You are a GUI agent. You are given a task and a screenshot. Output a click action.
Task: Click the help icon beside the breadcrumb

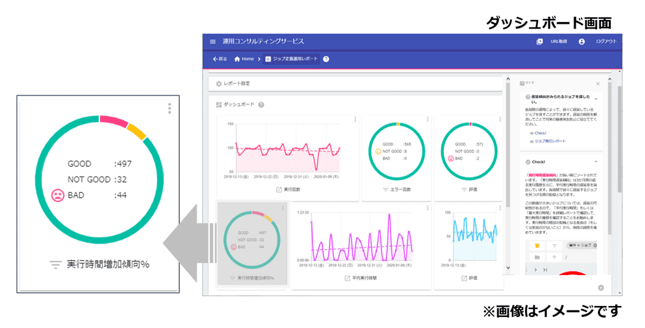326,59
